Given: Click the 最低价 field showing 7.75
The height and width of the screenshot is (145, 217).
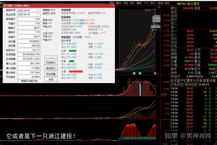Looking at the screenshot, I should [x=29, y=32].
